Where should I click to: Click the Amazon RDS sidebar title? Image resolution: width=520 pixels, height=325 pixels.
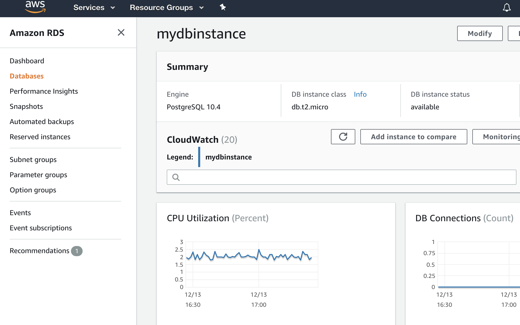pos(37,33)
